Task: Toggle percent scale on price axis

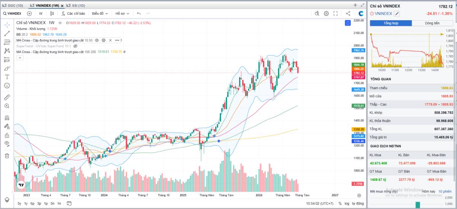Action: tap(340, 204)
